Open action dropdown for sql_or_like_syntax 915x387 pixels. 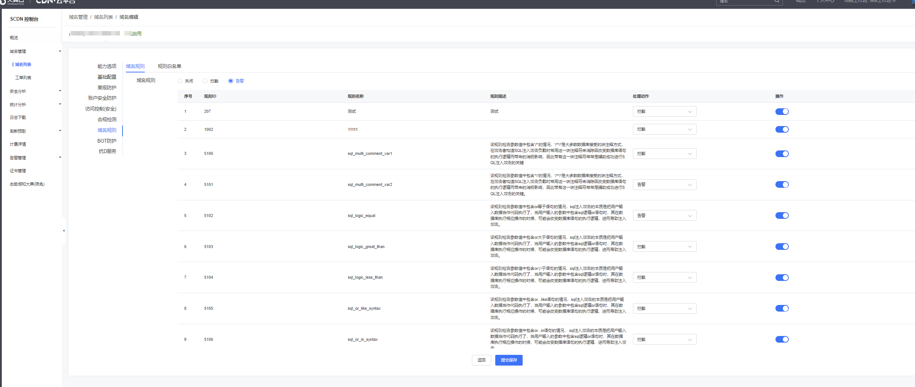click(664, 308)
